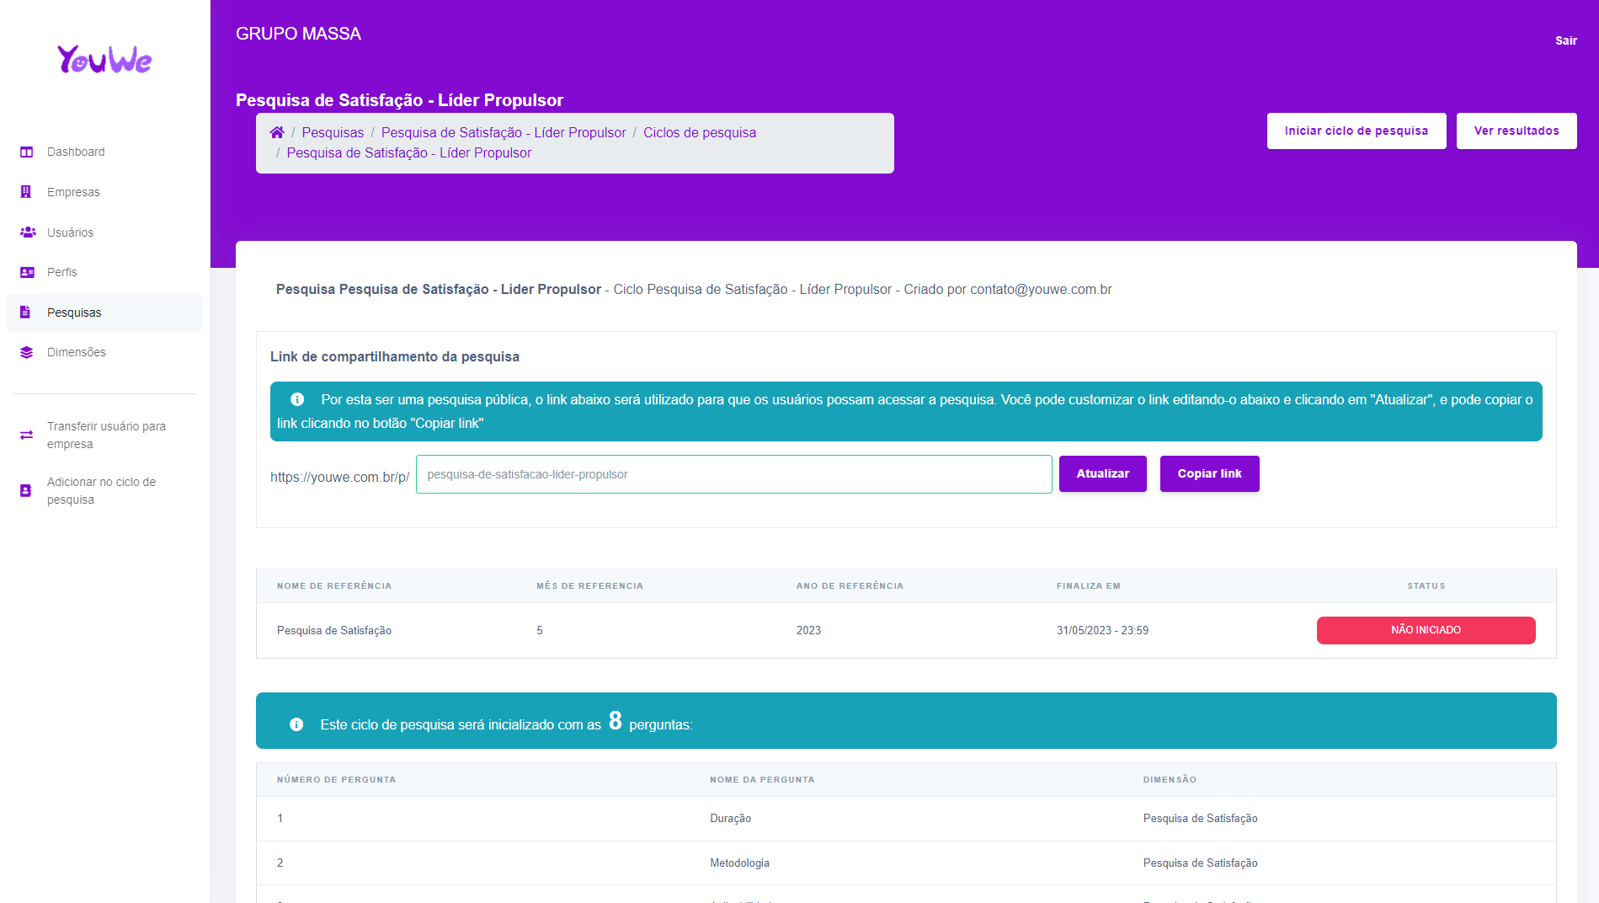Click the add-to-cycle sidebar icon
The height and width of the screenshot is (903, 1599).
pyautogui.click(x=26, y=491)
